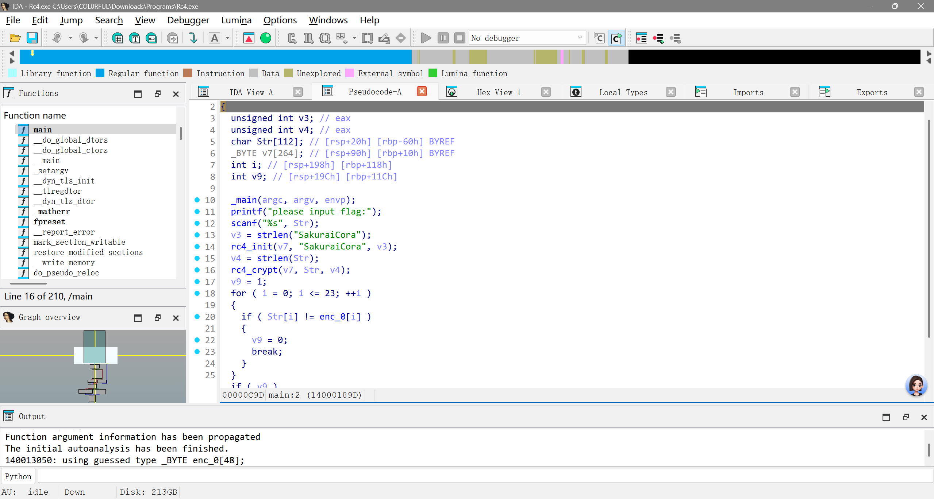934x499 pixels.
Task: Click the breakpoint list icon
Action: pyautogui.click(x=641, y=38)
